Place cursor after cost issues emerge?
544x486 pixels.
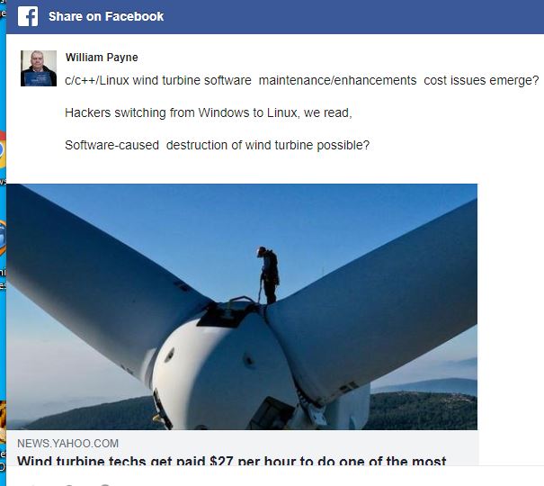539,80
